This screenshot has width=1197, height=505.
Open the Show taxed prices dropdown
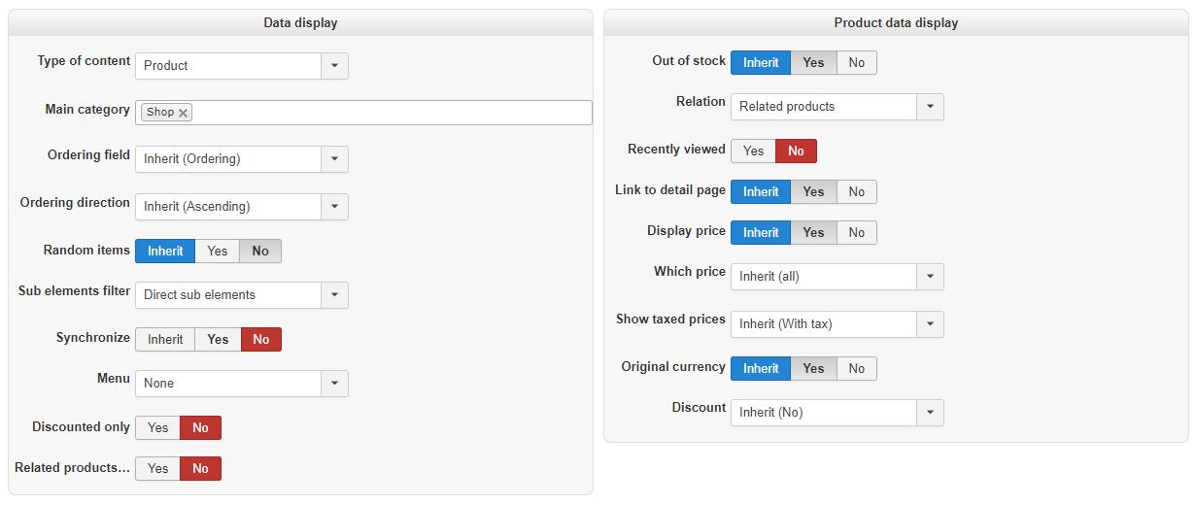[930, 324]
